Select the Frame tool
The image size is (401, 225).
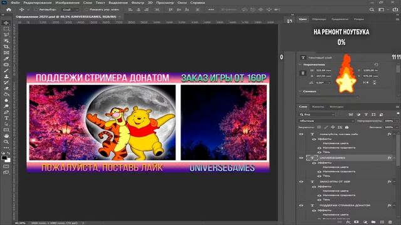6,52
